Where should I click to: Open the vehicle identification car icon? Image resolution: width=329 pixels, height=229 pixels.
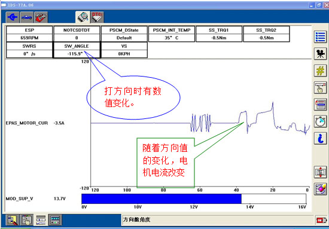(27, 17)
